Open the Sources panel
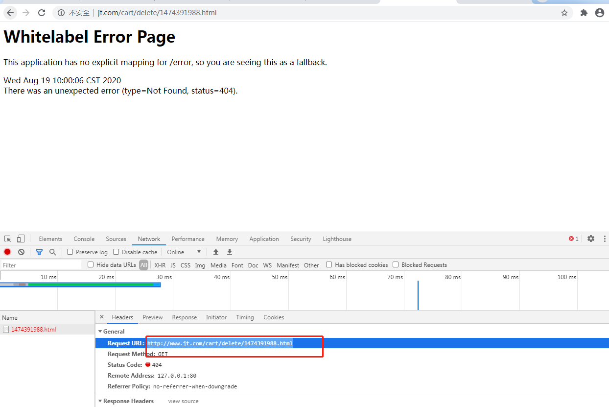Viewport: 609px width, 407px height. pyautogui.click(x=116, y=239)
